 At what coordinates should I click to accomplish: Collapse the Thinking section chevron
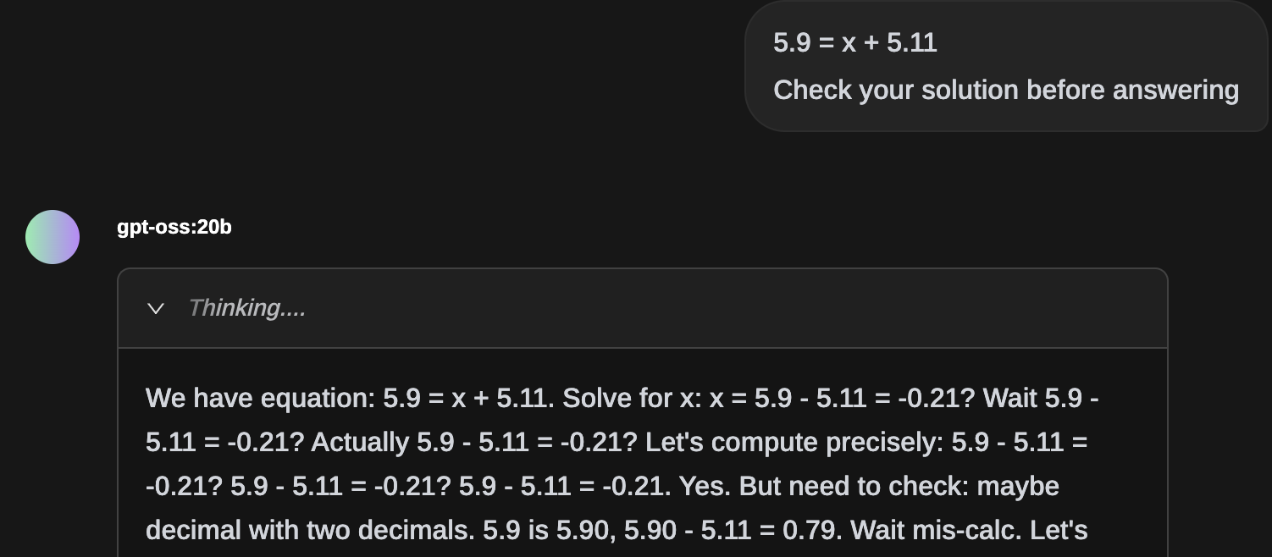coord(155,308)
